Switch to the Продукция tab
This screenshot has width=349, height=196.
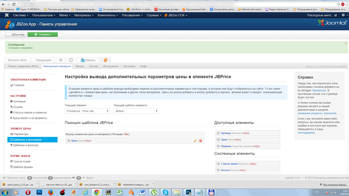coord(43,60)
